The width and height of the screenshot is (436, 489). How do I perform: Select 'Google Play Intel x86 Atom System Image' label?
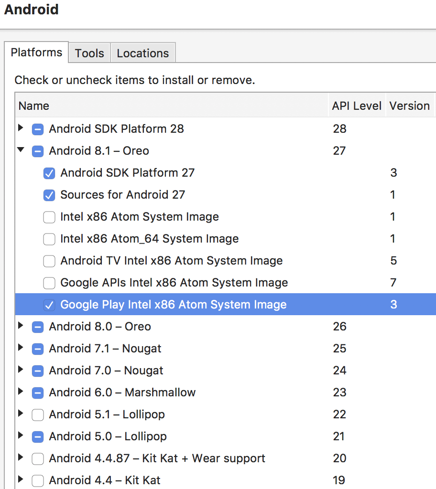click(174, 305)
